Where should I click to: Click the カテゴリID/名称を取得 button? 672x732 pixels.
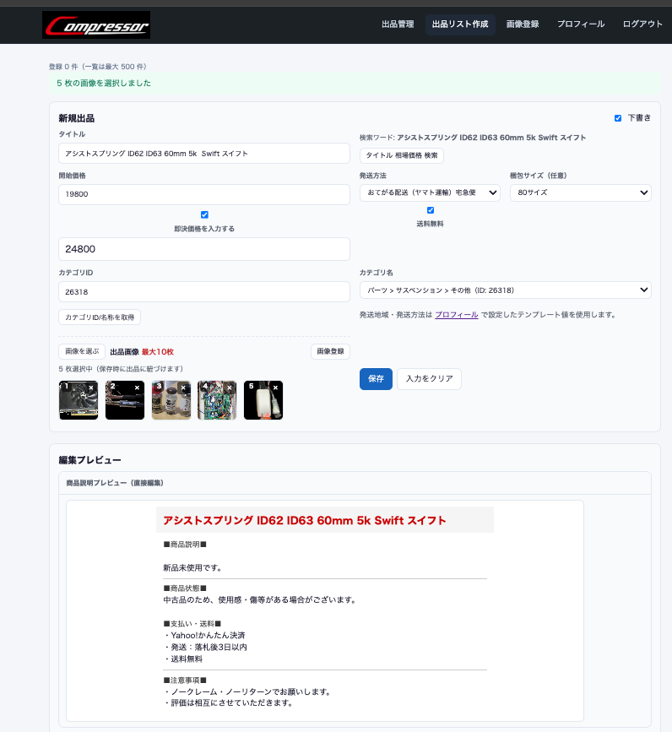coord(100,317)
